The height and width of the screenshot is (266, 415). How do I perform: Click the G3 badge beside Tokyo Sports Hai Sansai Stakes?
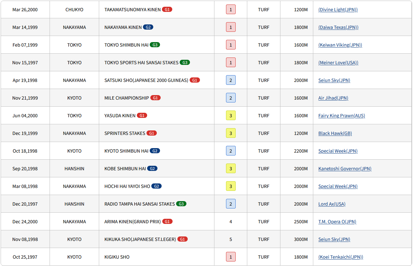(185, 63)
